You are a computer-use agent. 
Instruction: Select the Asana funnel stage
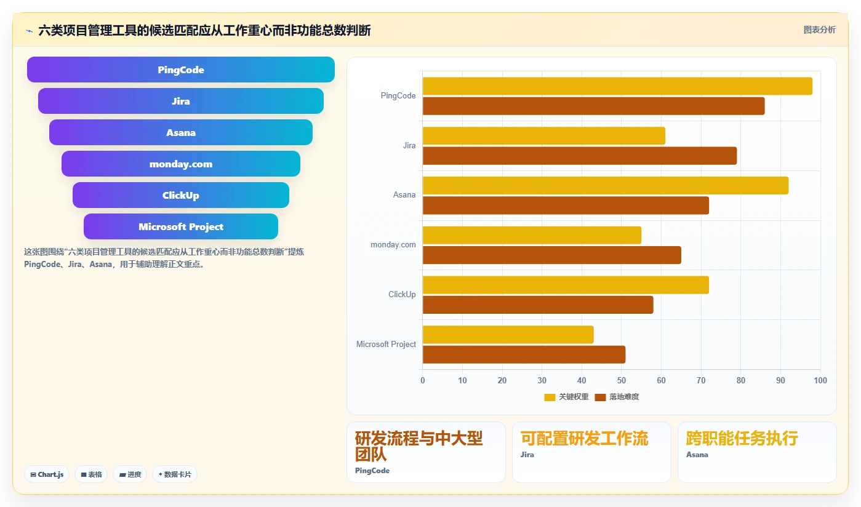[181, 132]
